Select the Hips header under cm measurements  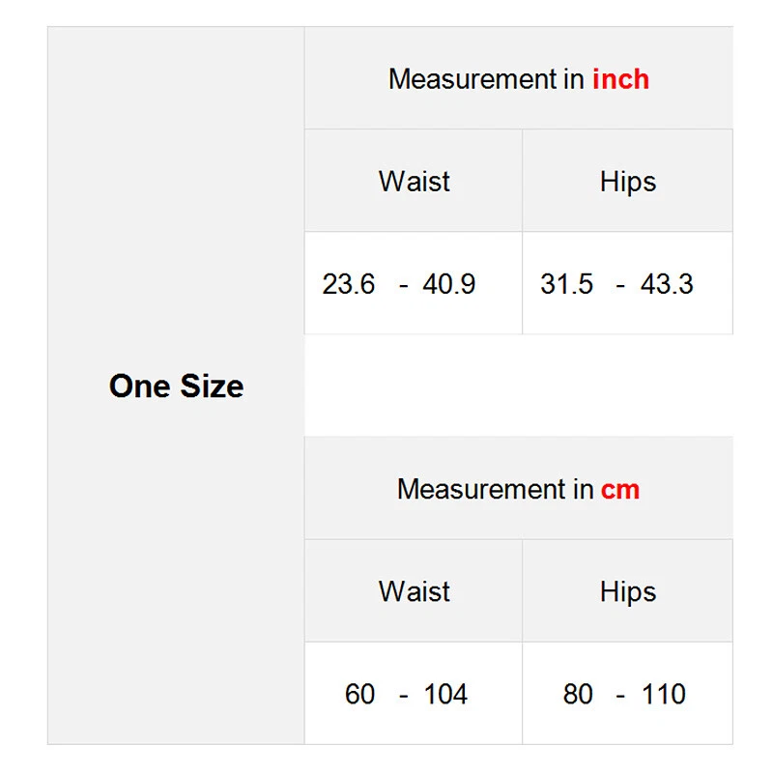(627, 591)
